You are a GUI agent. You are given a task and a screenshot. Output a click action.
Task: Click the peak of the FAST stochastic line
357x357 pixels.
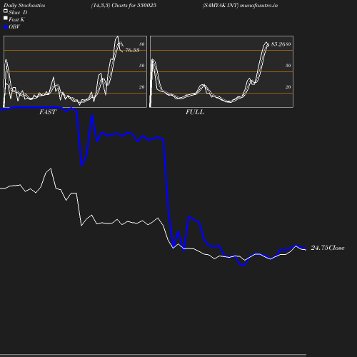(117, 36)
